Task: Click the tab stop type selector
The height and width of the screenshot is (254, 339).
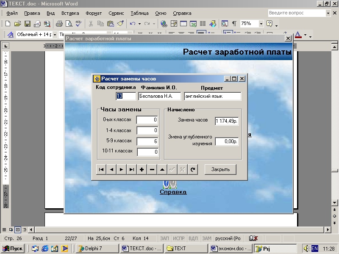Action: [6, 46]
